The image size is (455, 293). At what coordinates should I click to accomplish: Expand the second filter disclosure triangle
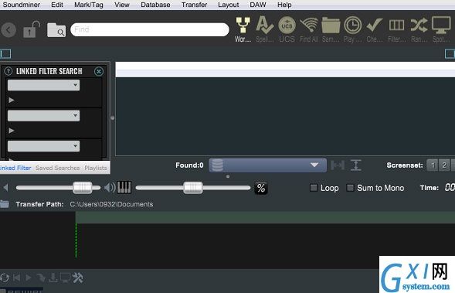[x=12, y=131]
